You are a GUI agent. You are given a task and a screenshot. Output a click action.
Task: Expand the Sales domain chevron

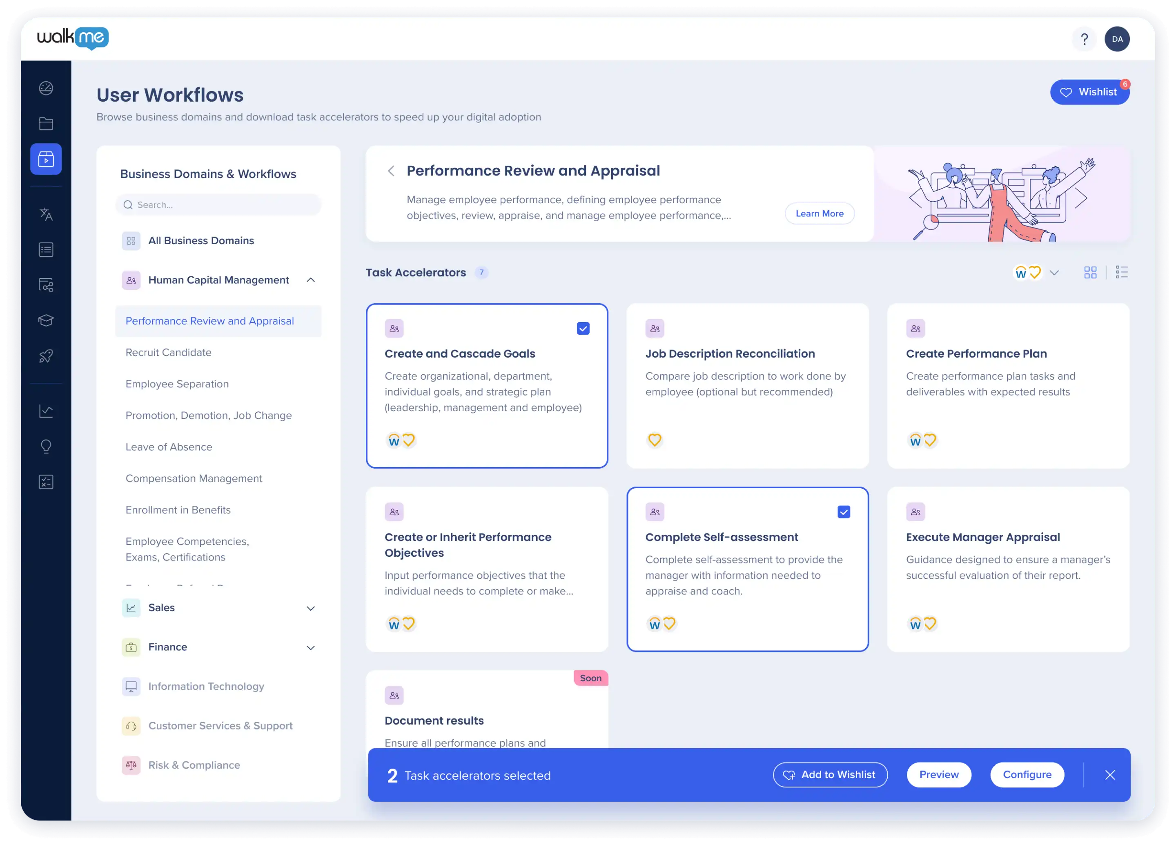(x=311, y=609)
